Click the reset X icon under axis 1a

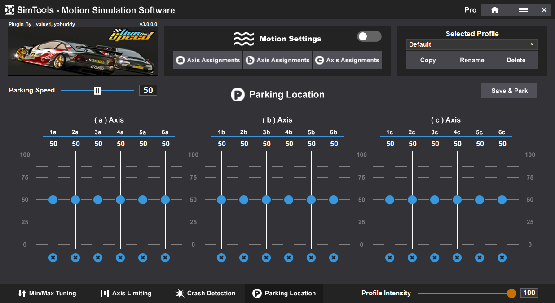[x=53, y=258]
